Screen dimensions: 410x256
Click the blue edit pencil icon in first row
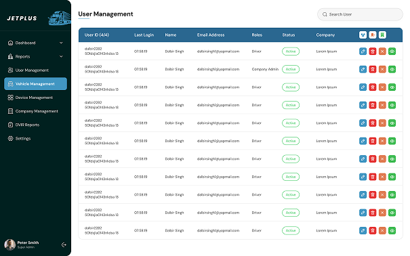coord(363,51)
